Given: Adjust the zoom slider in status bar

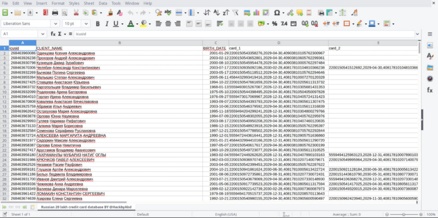Looking at the screenshot, I should (x=403, y=214).
